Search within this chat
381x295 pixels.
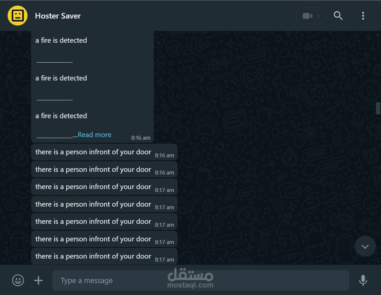point(338,16)
